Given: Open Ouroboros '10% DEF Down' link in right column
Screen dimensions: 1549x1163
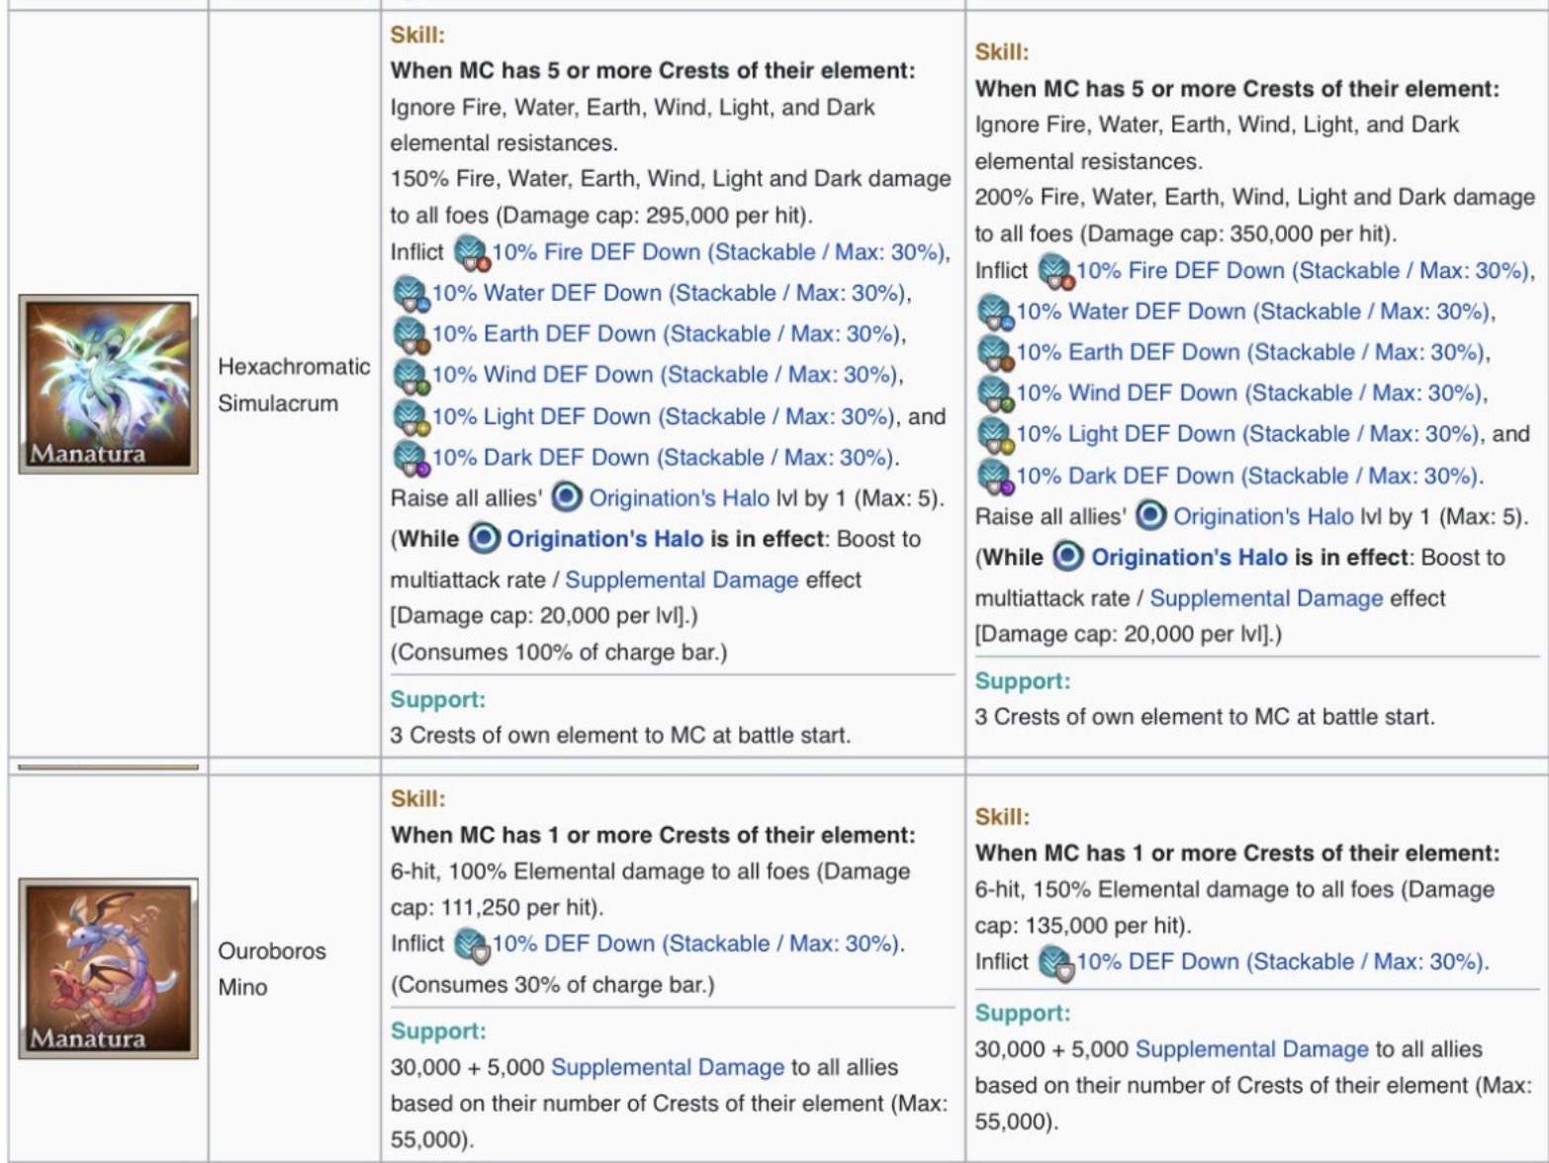Looking at the screenshot, I should coord(1280,961).
